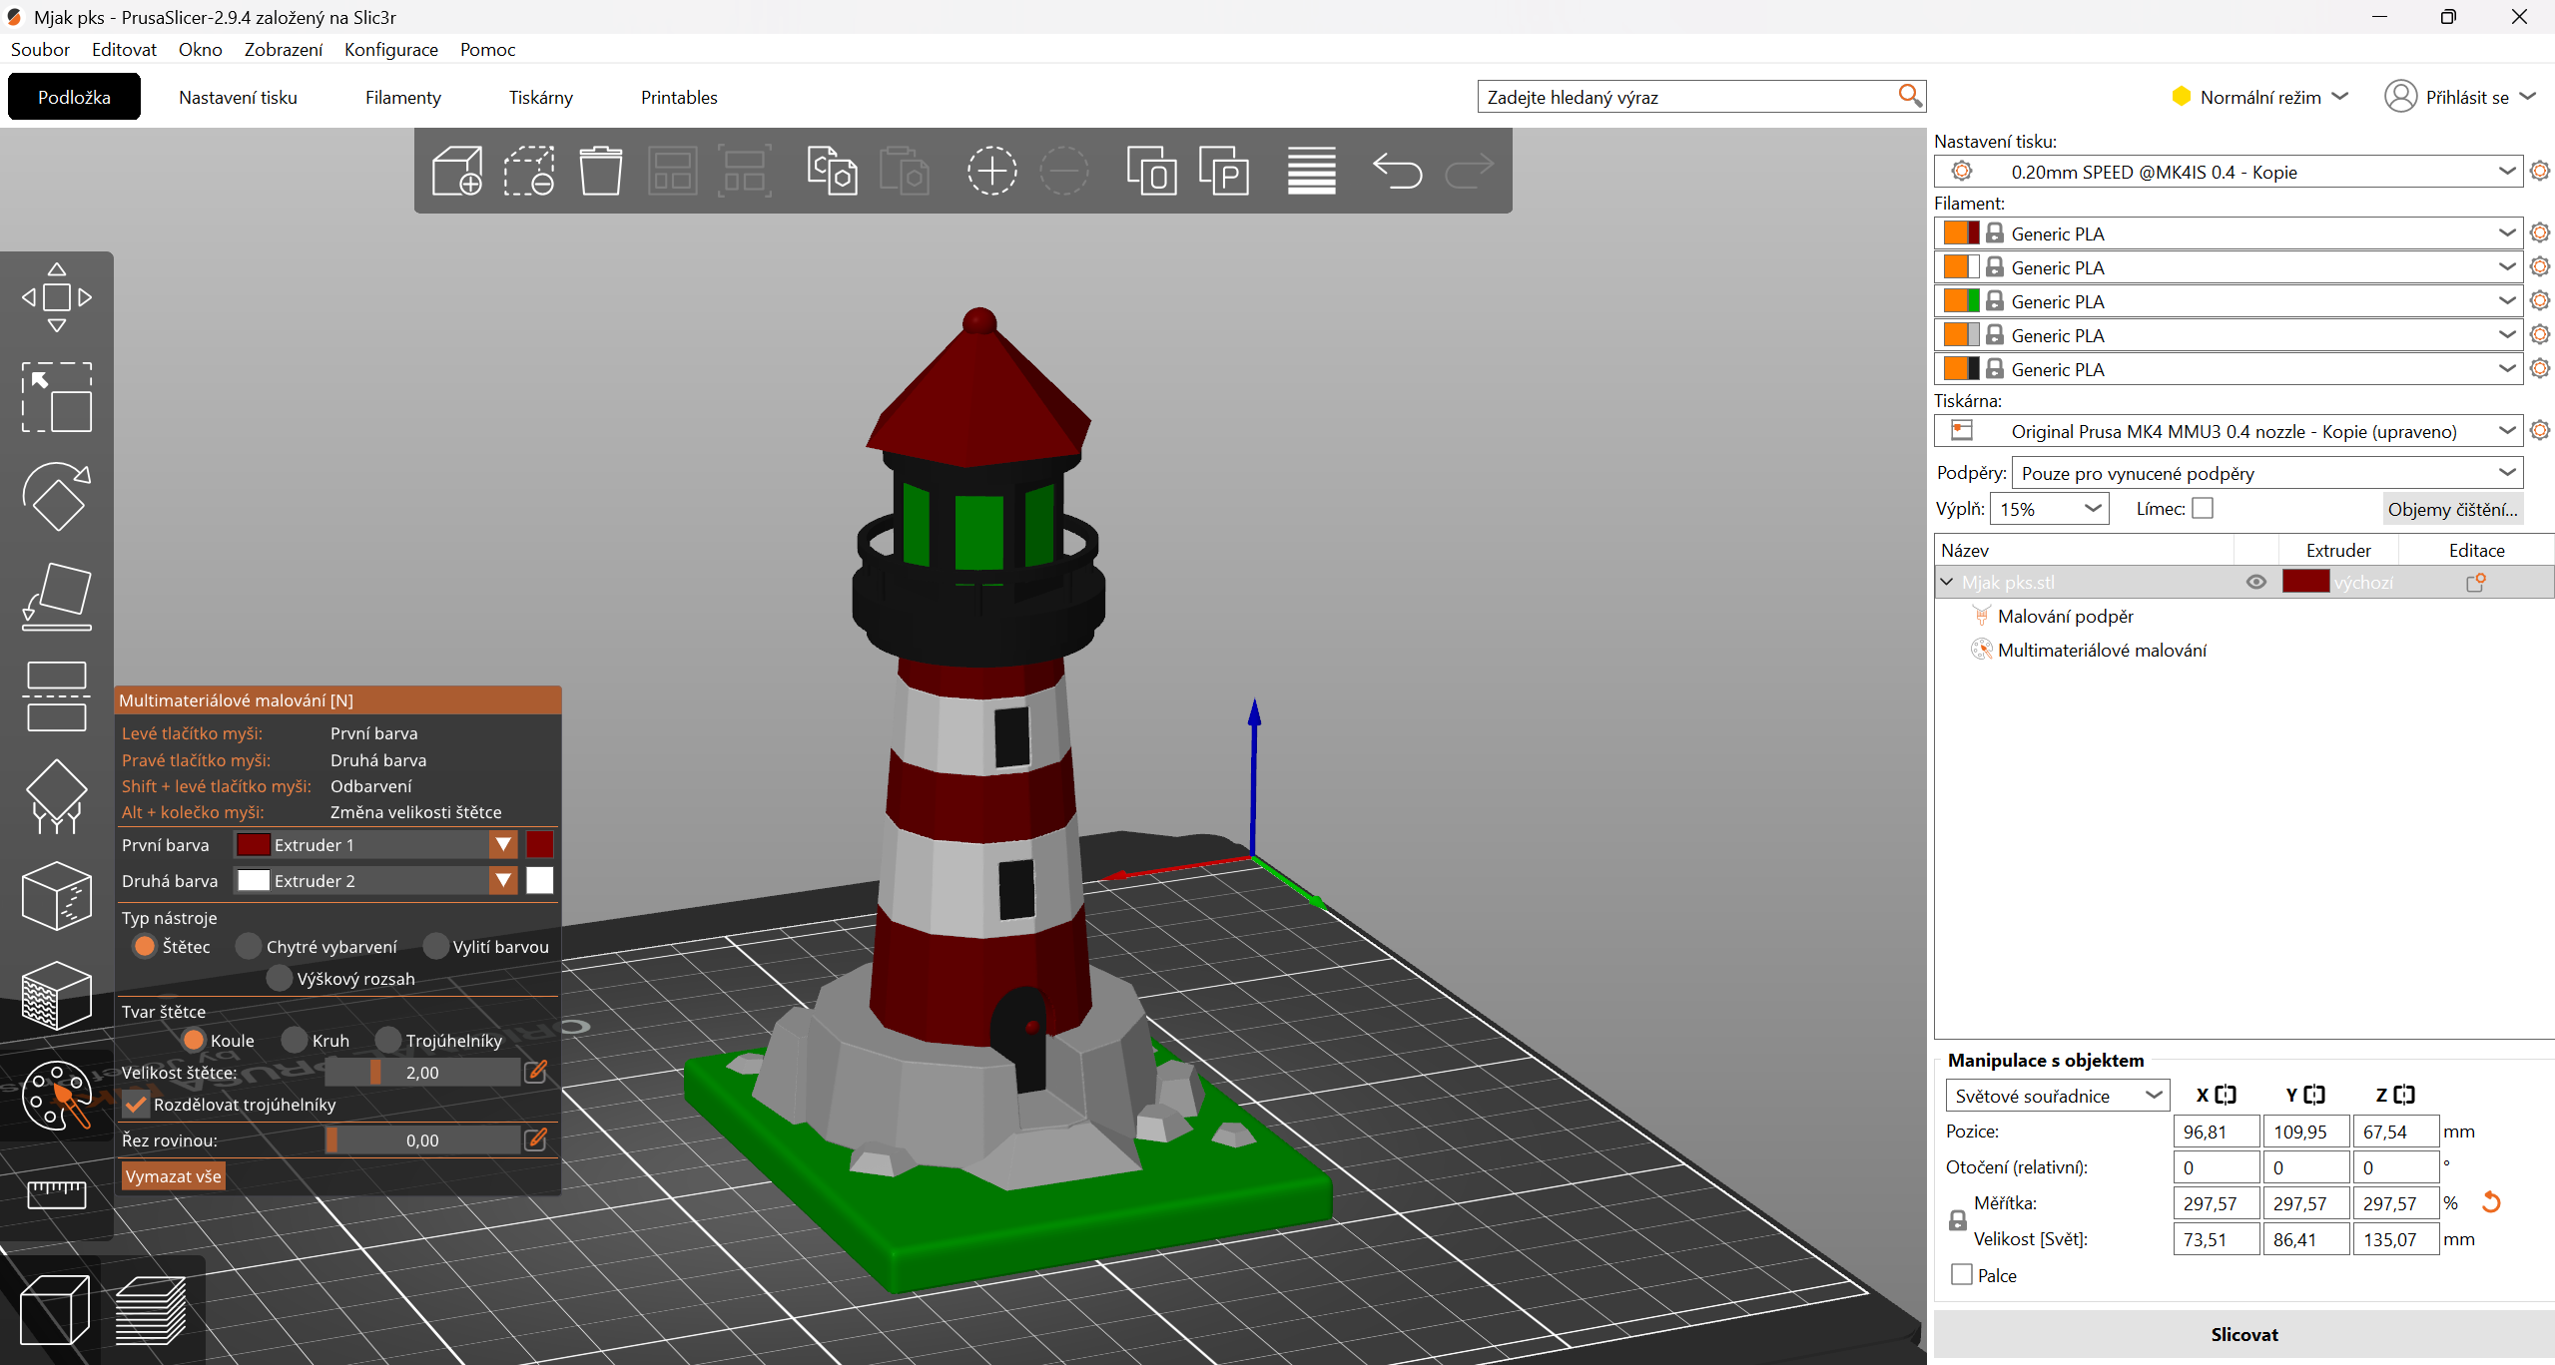Switch to the Filamenty tab
This screenshot has height=1365, width=2555.
point(402,97)
